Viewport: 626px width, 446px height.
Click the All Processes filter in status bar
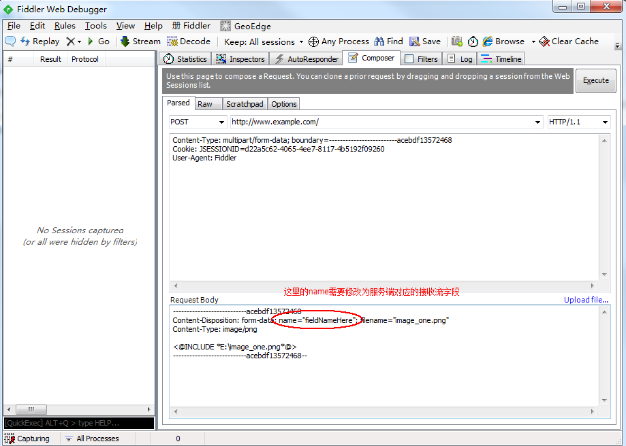(x=92, y=439)
